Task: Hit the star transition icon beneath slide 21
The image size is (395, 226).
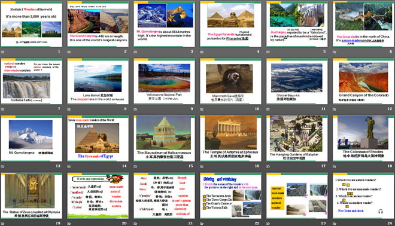Action: click(x=135, y=224)
